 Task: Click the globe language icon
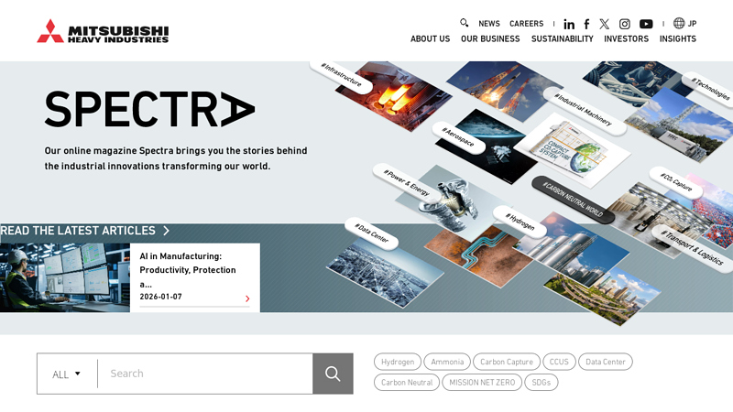[679, 23]
